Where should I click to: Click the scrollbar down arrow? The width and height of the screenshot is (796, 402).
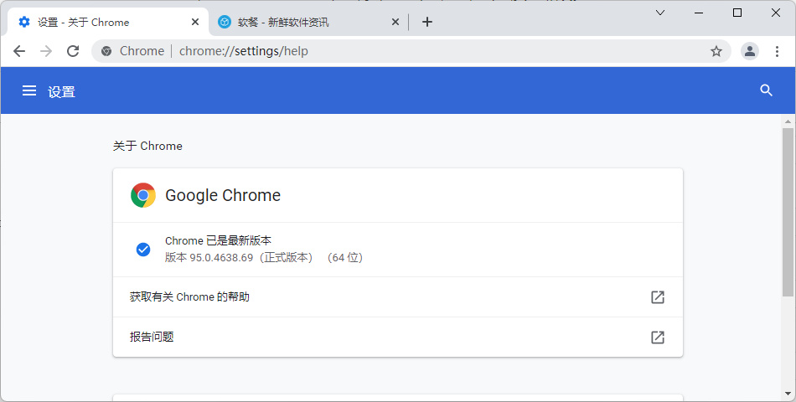point(788,394)
